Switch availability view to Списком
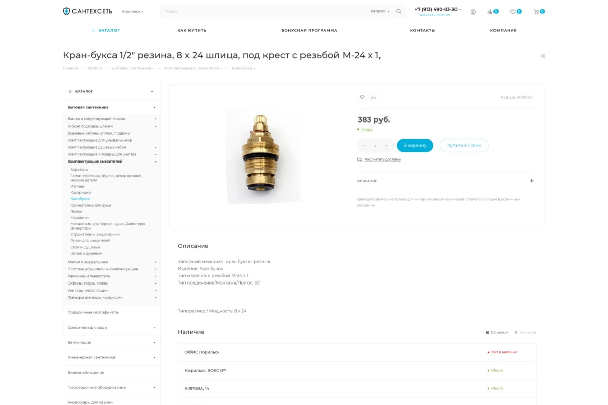608x405 pixels. 497,333
